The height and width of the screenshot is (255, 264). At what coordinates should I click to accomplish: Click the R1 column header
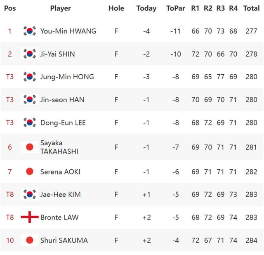tap(195, 8)
